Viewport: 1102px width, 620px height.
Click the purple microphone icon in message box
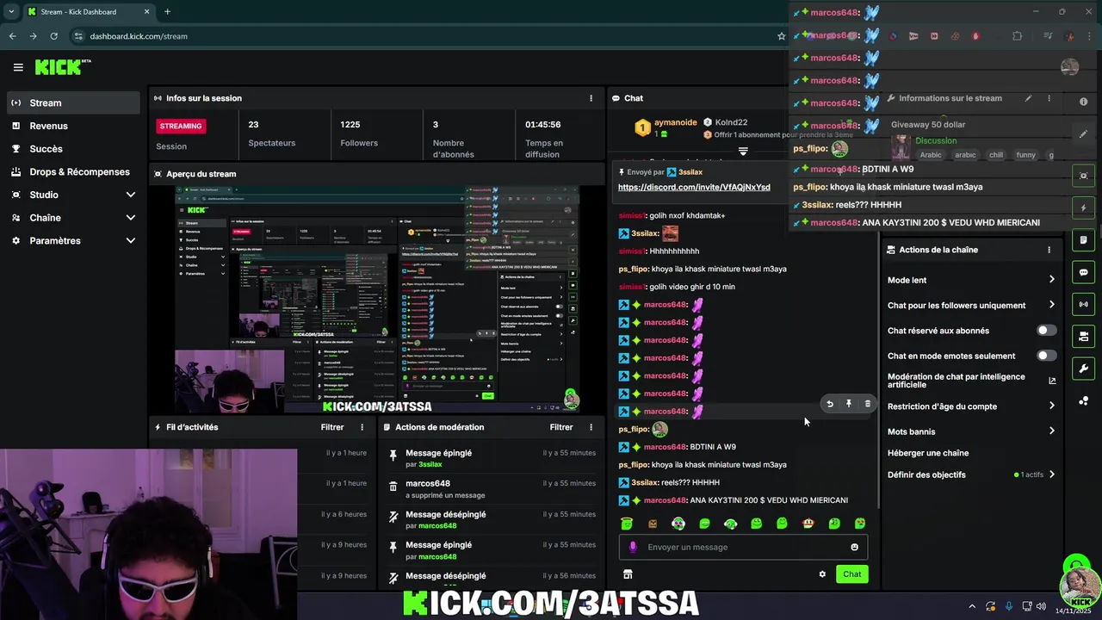coord(633,547)
